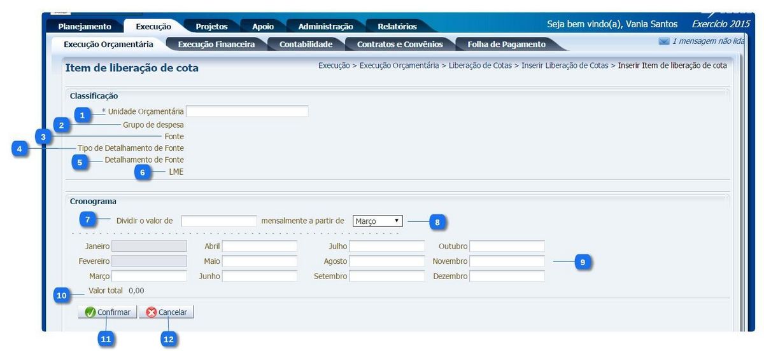Viewport: 764px width, 351px height.
Task: Open the Folha de Pagamento subtab
Action: [x=506, y=45]
